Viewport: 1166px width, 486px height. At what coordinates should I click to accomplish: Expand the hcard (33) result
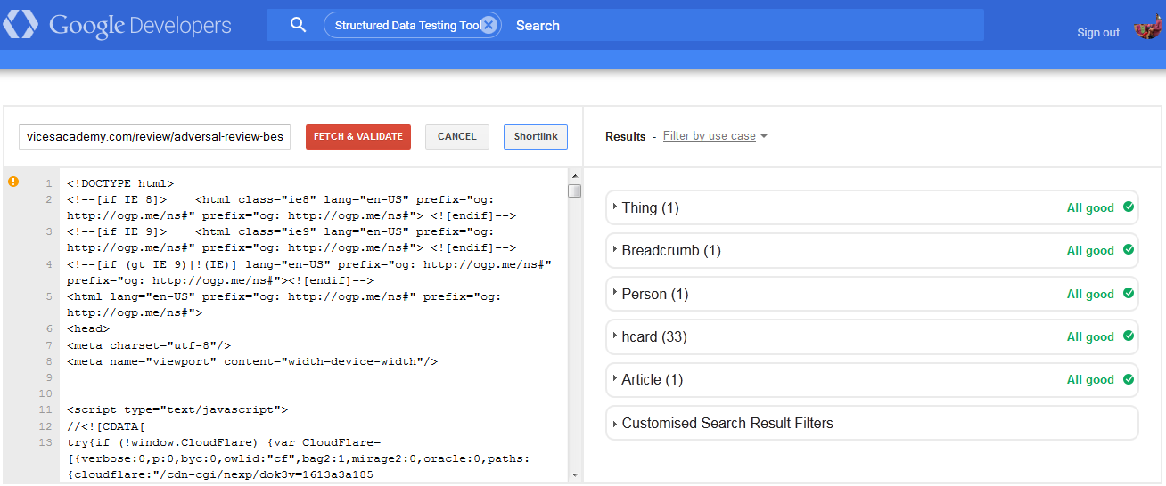click(x=872, y=336)
